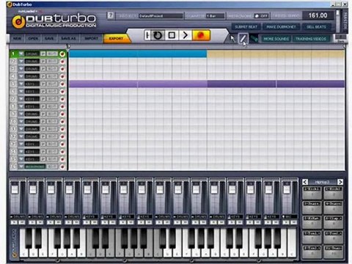This screenshot has height=264, width=352.
Task: Click the project name input field
Action: 161,16
